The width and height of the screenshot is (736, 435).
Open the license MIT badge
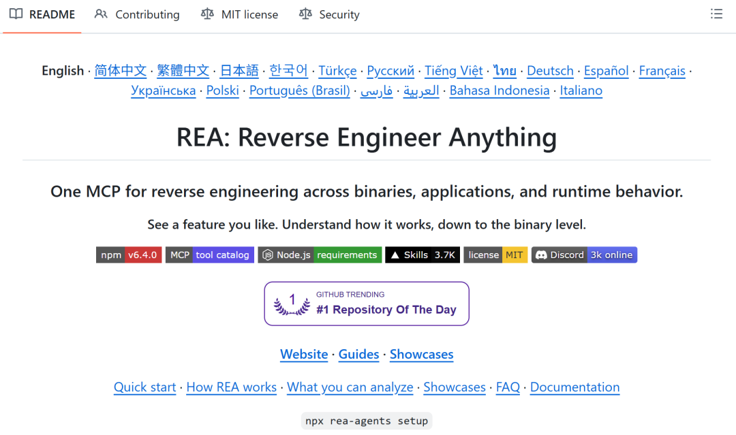pos(495,255)
